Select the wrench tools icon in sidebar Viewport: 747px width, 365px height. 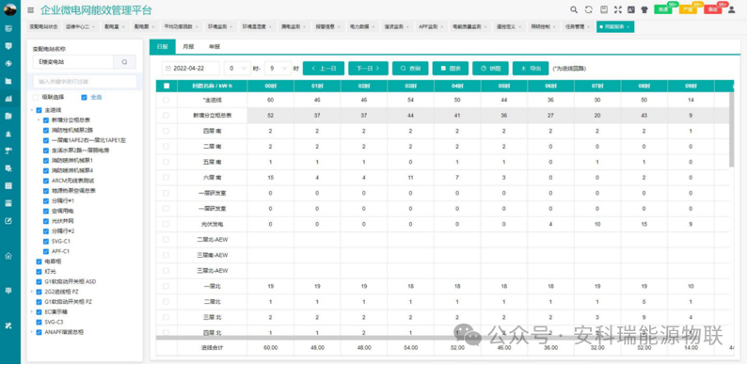point(8,325)
